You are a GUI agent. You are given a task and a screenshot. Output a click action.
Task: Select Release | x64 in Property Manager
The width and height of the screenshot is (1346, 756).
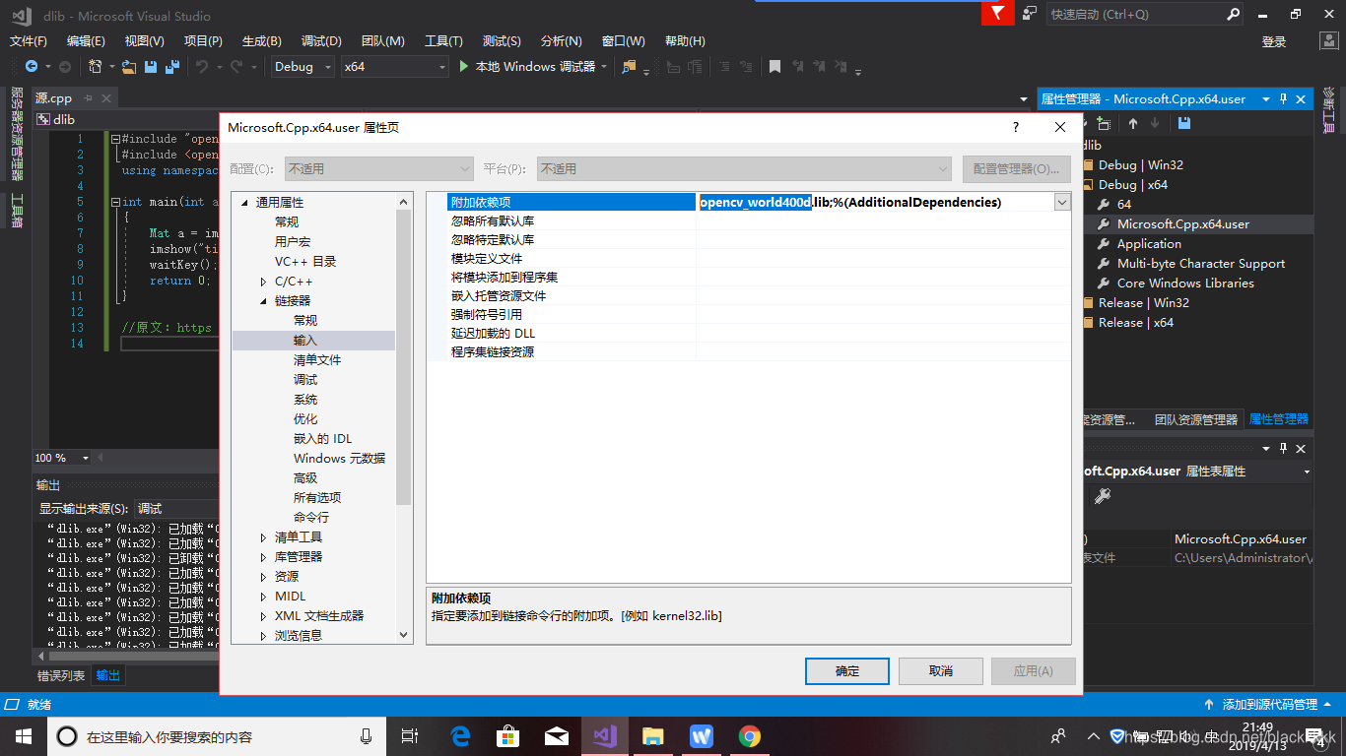(x=1135, y=323)
